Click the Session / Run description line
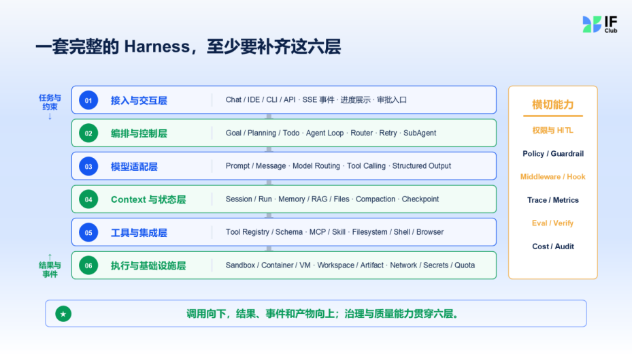The width and height of the screenshot is (632, 356). 332,199
